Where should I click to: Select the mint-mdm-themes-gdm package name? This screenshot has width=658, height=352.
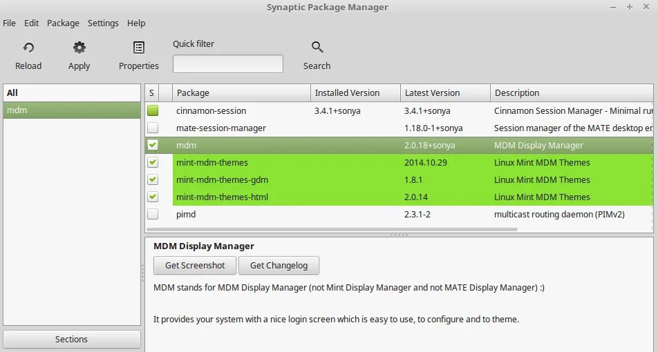[222, 179]
